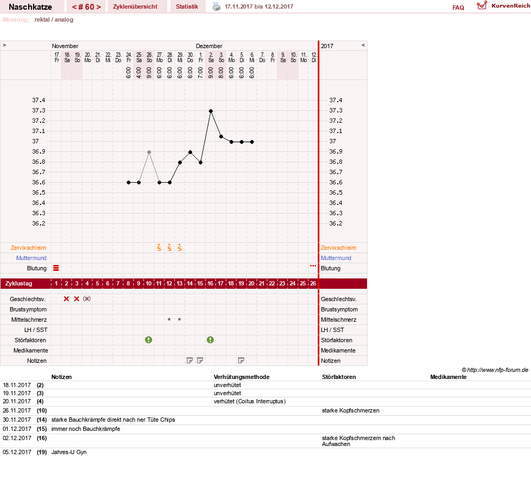The image size is (531, 492).
Task: Click the date 05.12.2017 in notes table
Action: tap(17, 452)
